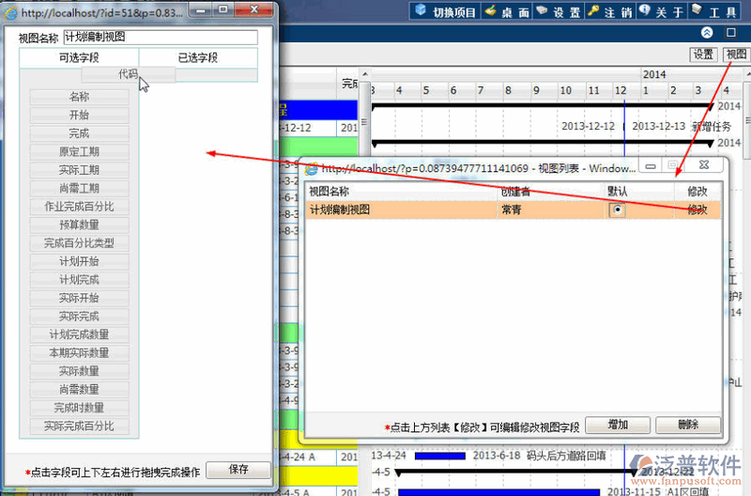
Task: Click the 视图名称 input field
Action: [161, 37]
